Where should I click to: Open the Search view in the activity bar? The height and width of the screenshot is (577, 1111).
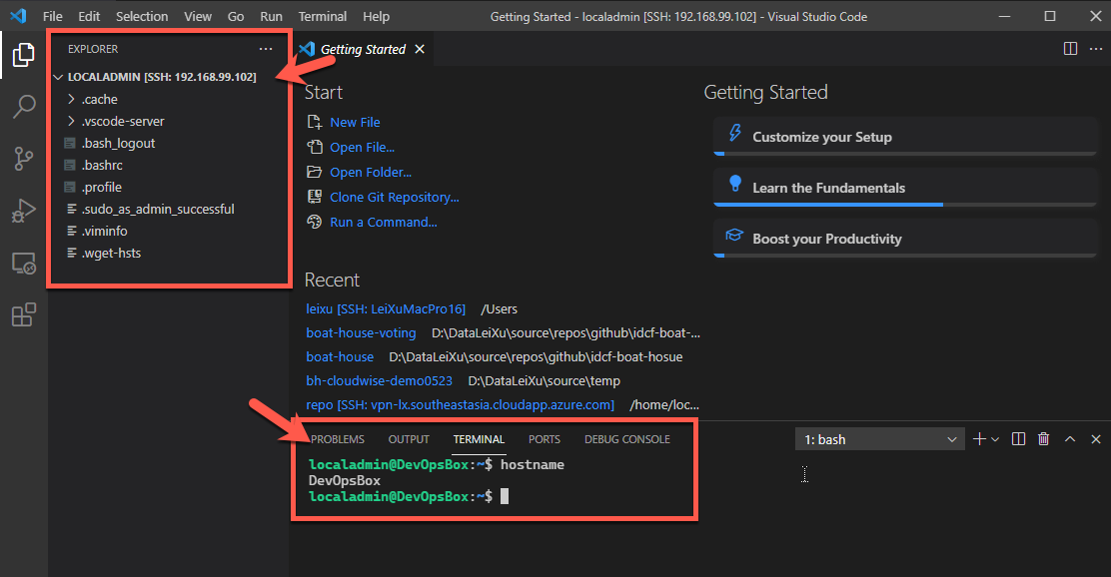point(23,106)
